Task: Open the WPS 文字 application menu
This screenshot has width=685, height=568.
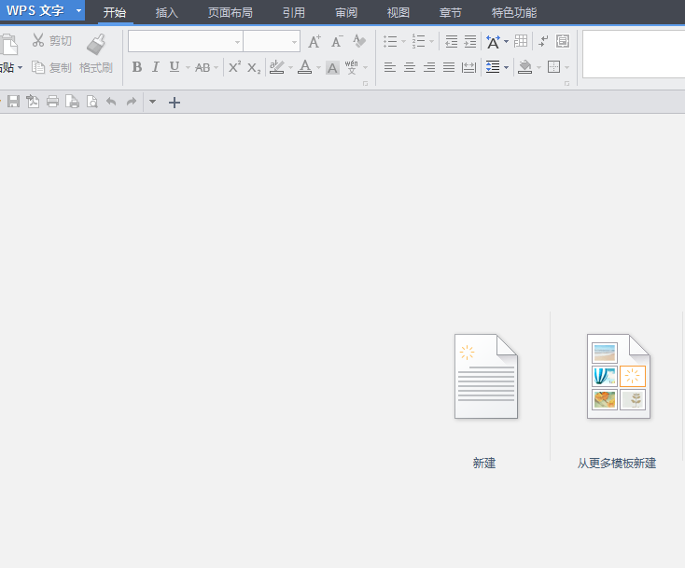Action: pyautogui.click(x=42, y=10)
